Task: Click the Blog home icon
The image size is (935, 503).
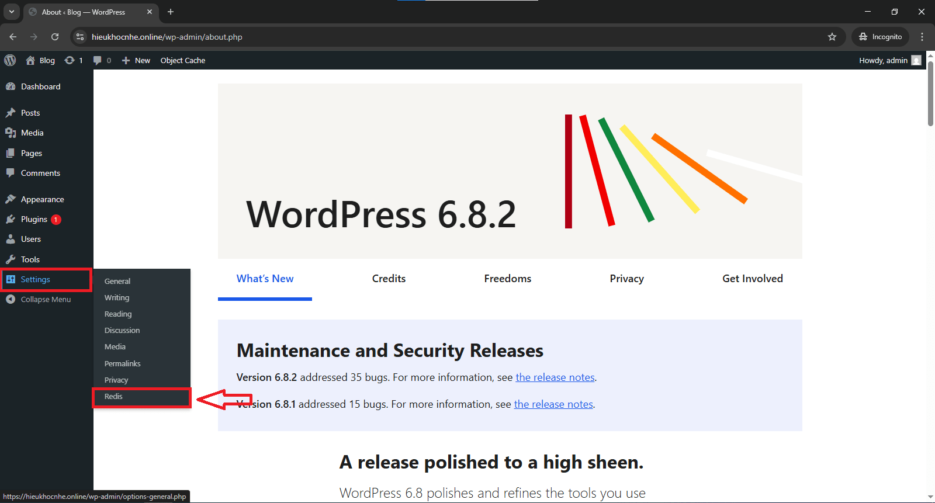Action: (30, 60)
